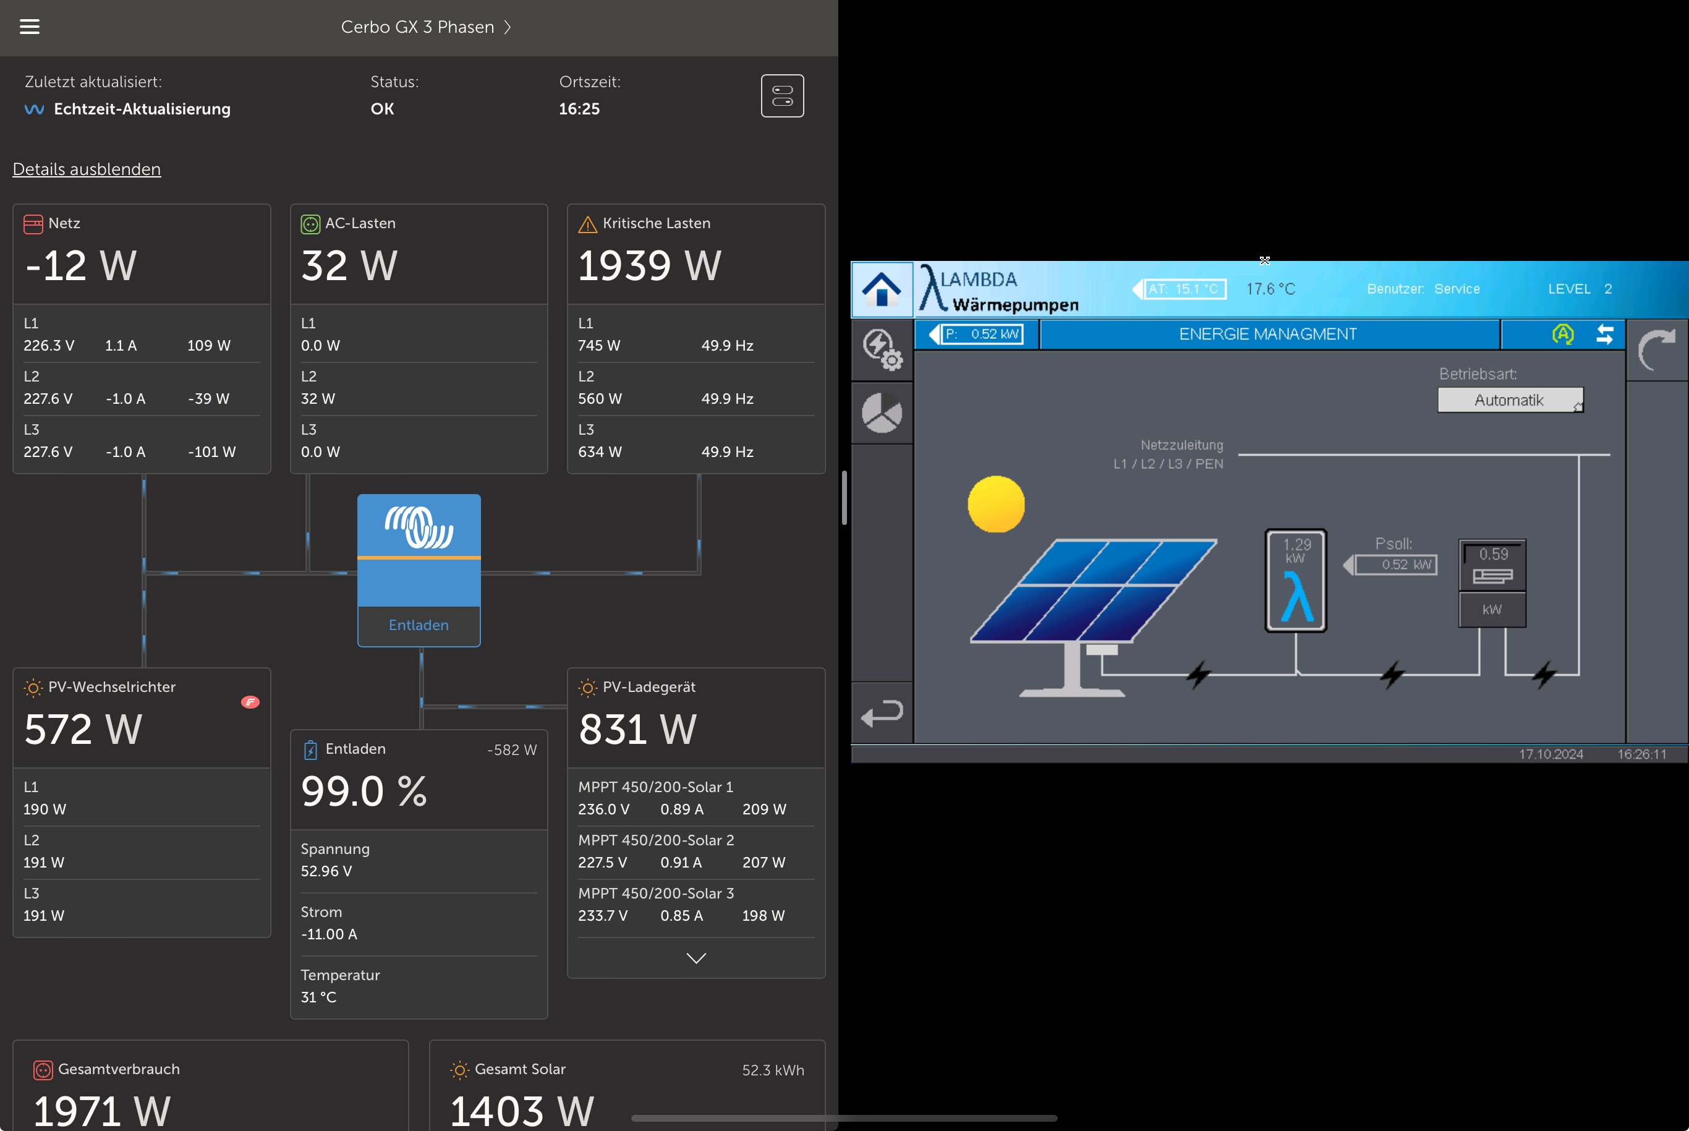This screenshot has width=1689, height=1131.
Task: Click the Fronius badge on PV-Wechselrichter
Action: click(250, 702)
